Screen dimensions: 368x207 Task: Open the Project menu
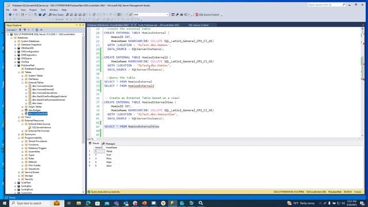(33, 10)
